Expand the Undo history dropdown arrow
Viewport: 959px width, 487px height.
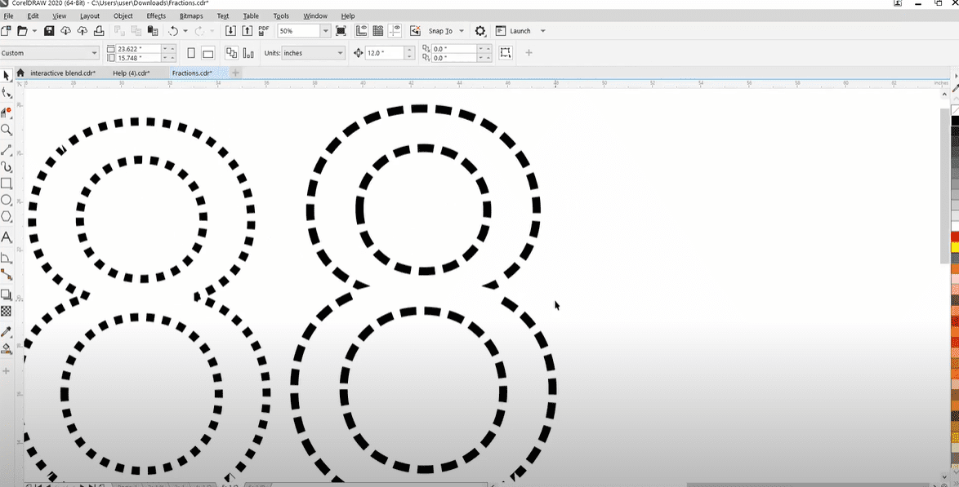coord(185,31)
